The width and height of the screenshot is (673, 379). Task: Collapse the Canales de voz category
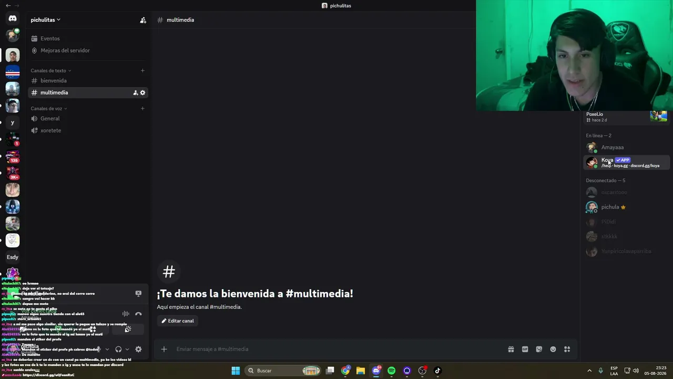(49, 108)
